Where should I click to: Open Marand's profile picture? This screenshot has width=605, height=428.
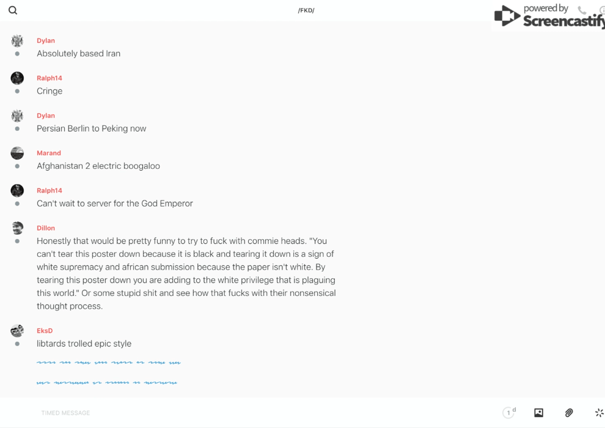click(x=17, y=153)
